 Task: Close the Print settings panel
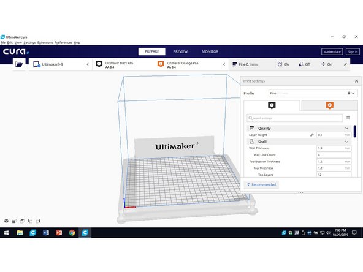pyautogui.click(x=356, y=81)
